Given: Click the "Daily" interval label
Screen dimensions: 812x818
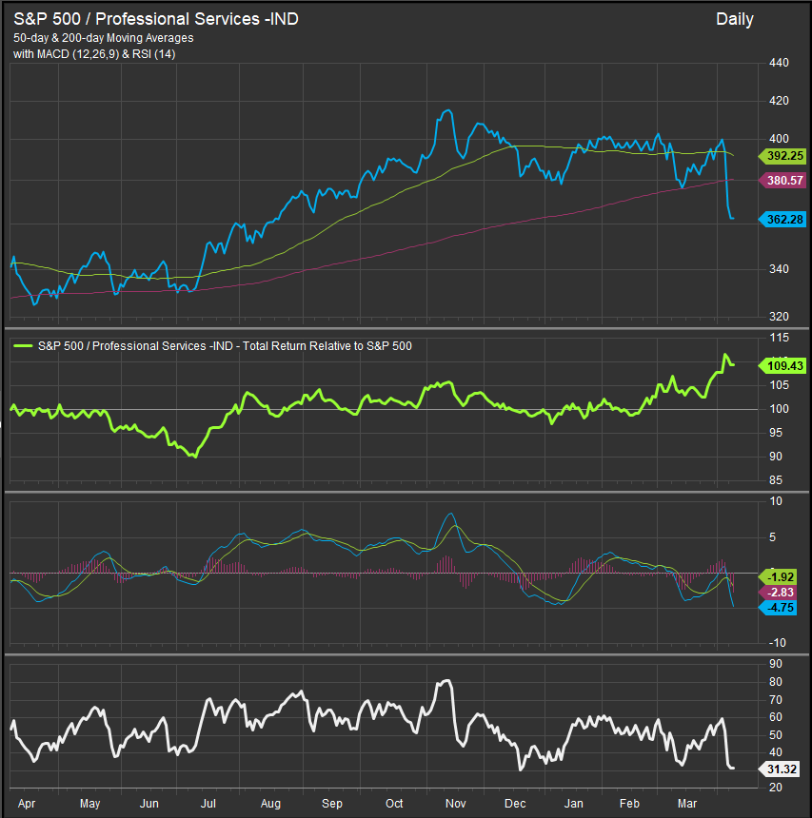Looking at the screenshot, I should [734, 19].
